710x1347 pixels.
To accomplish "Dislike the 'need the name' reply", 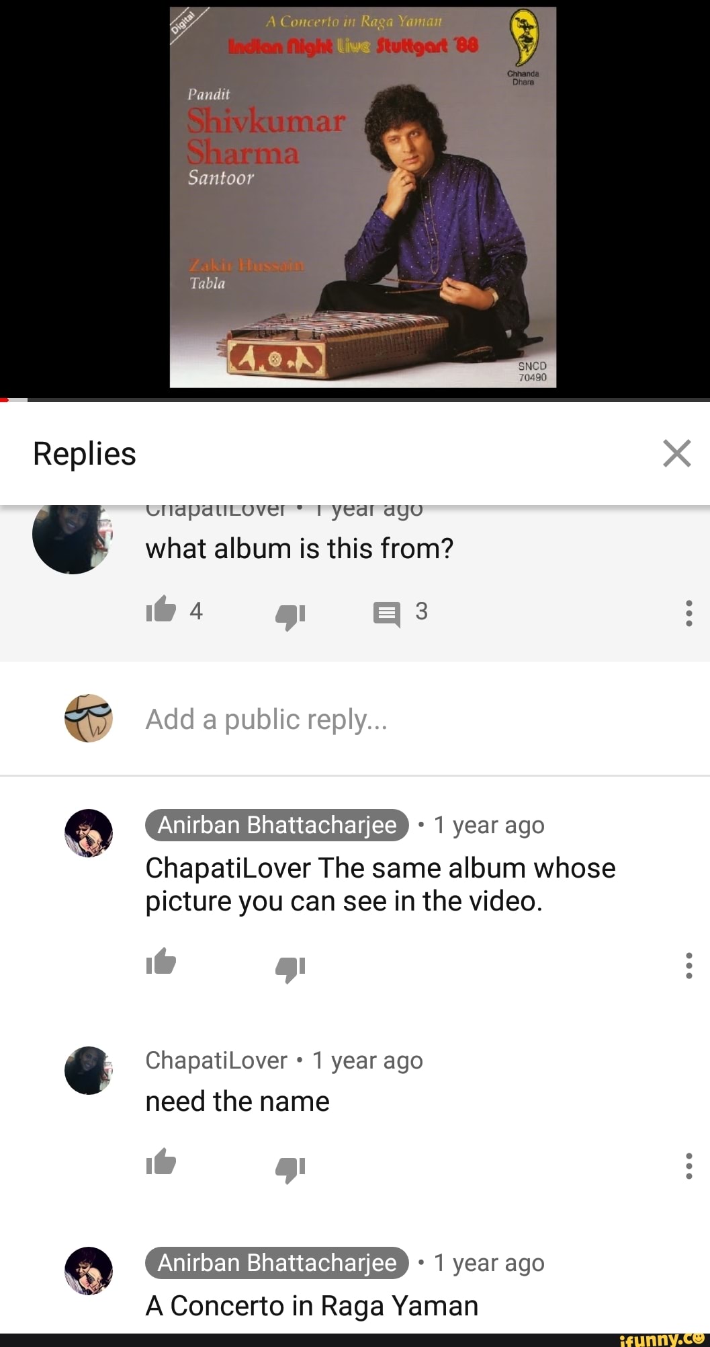I will [290, 1167].
